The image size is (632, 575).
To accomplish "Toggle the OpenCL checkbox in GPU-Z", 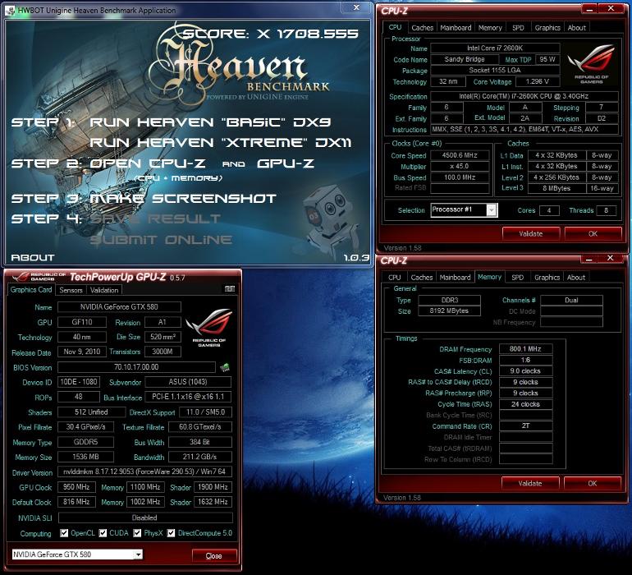I will click(64, 533).
